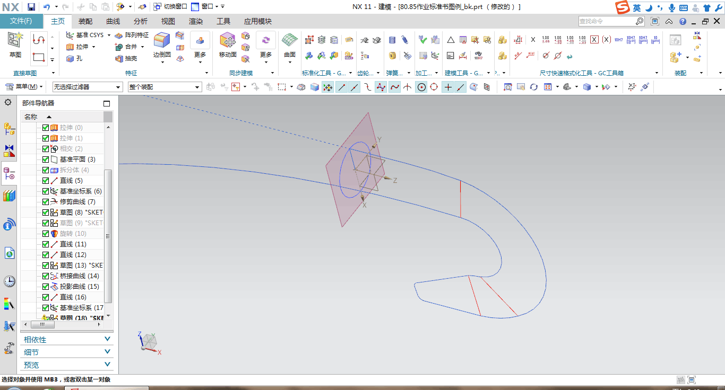
Task: Toggle checkbox for 桥接曲线 (14)
Action: click(46, 276)
